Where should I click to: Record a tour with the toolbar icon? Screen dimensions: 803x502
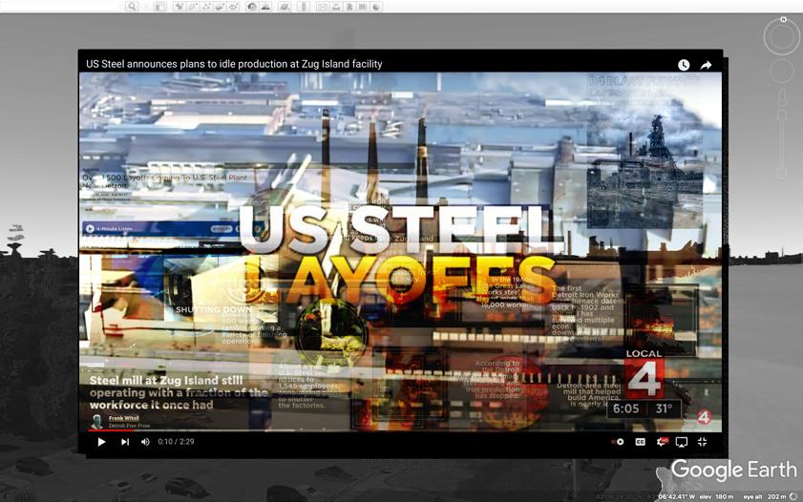234,7
